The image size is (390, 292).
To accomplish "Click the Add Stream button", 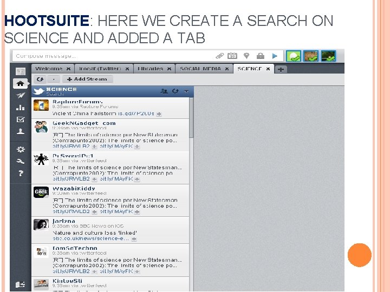I will click(x=87, y=79).
